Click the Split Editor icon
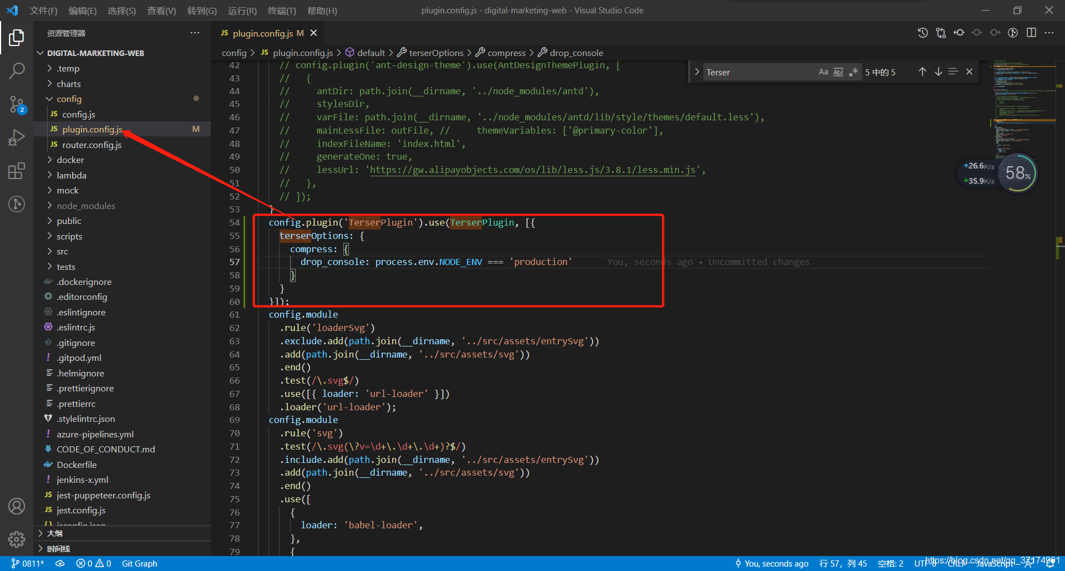1065x571 pixels. pyautogui.click(x=1032, y=33)
